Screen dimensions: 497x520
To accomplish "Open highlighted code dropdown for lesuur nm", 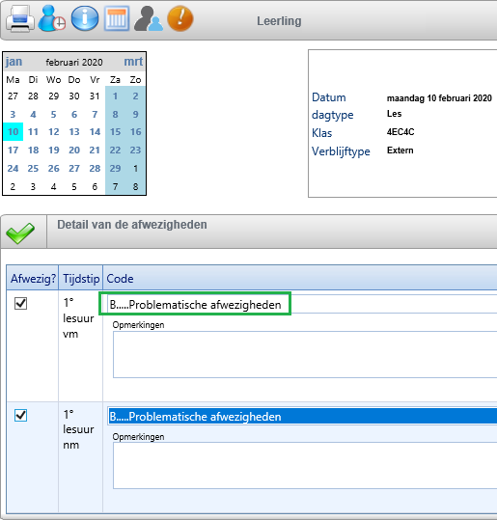I will (302, 416).
